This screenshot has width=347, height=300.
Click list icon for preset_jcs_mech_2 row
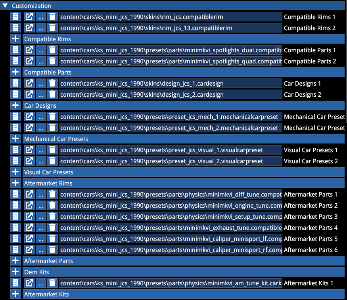[15, 128]
